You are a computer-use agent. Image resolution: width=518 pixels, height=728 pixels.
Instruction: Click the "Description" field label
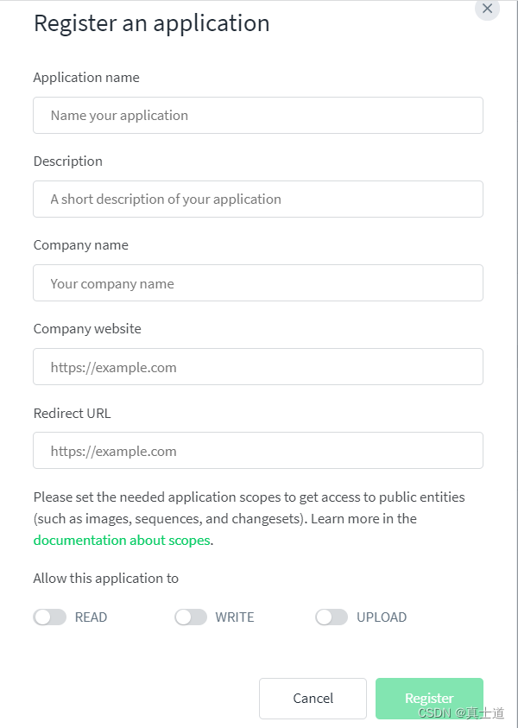[x=68, y=161]
